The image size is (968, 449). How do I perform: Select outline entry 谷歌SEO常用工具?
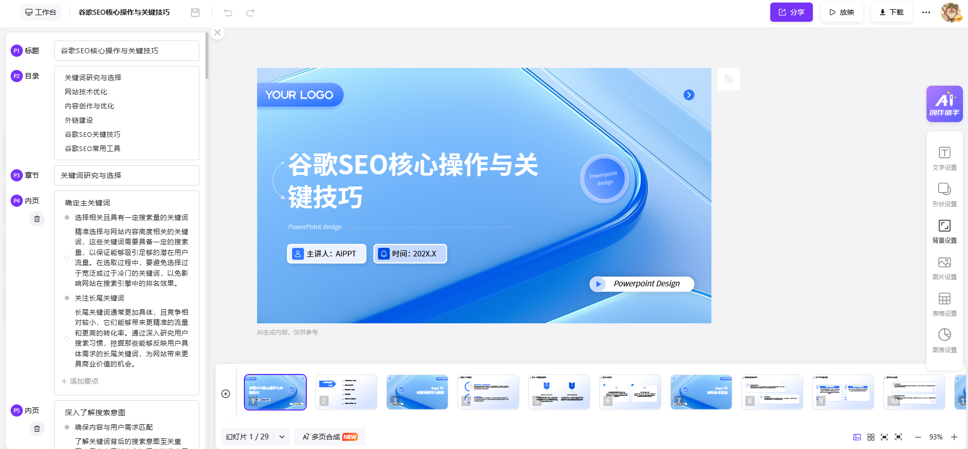pos(92,148)
